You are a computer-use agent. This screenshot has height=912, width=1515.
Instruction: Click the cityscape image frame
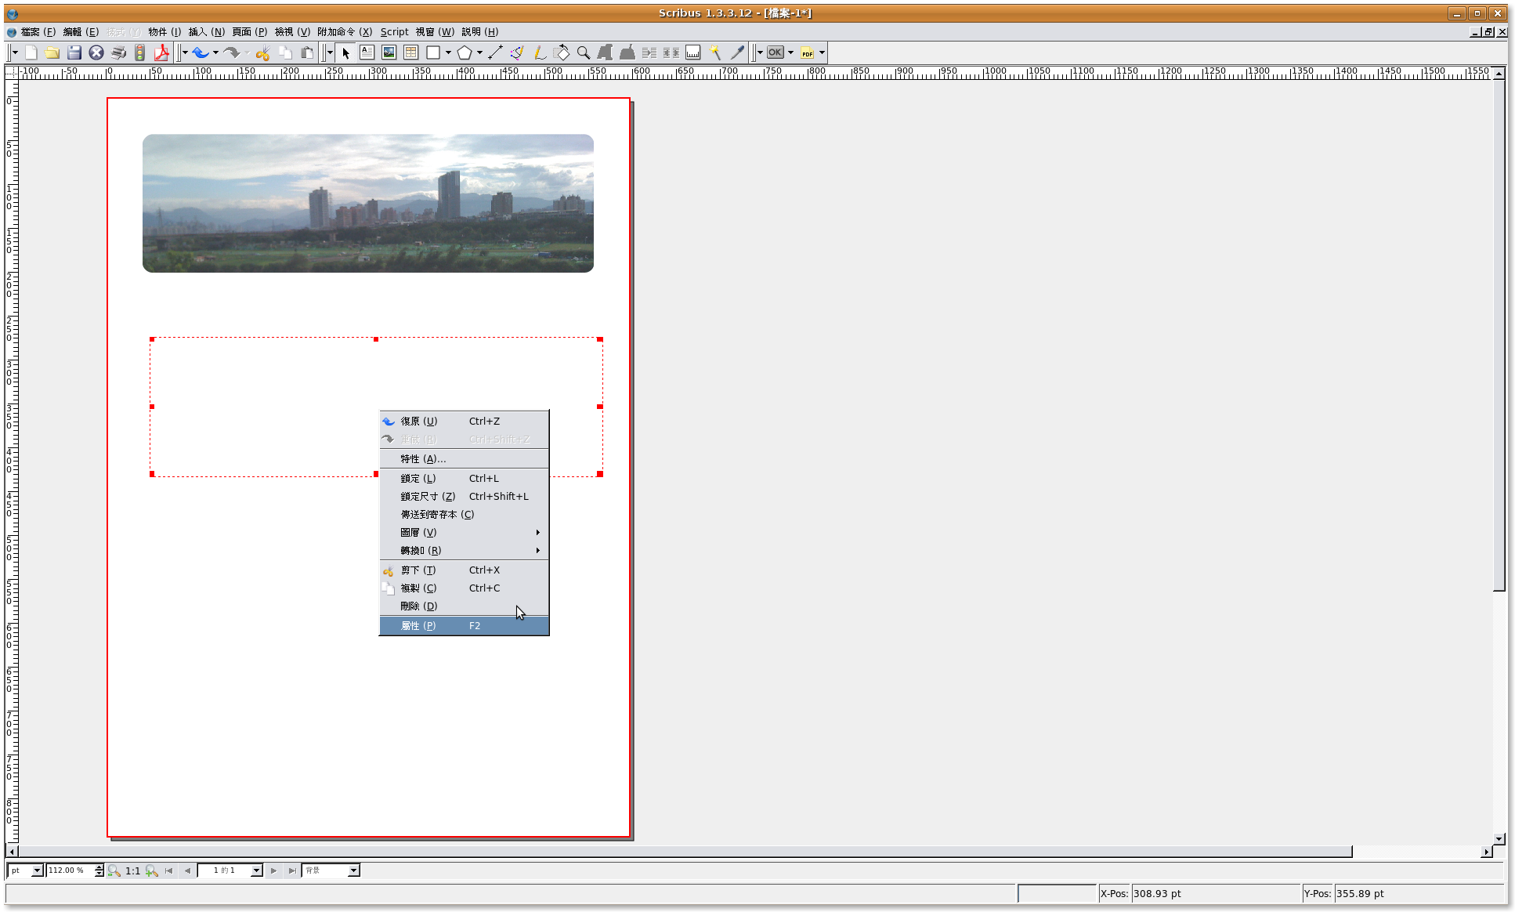click(x=367, y=203)
